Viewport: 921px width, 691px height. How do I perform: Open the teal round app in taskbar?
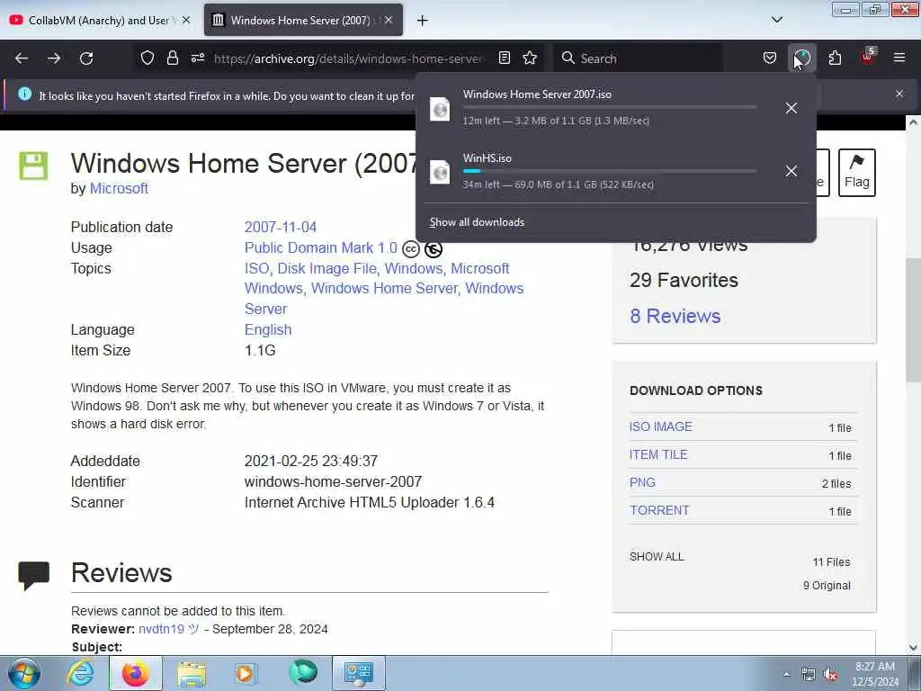[302, 672]
